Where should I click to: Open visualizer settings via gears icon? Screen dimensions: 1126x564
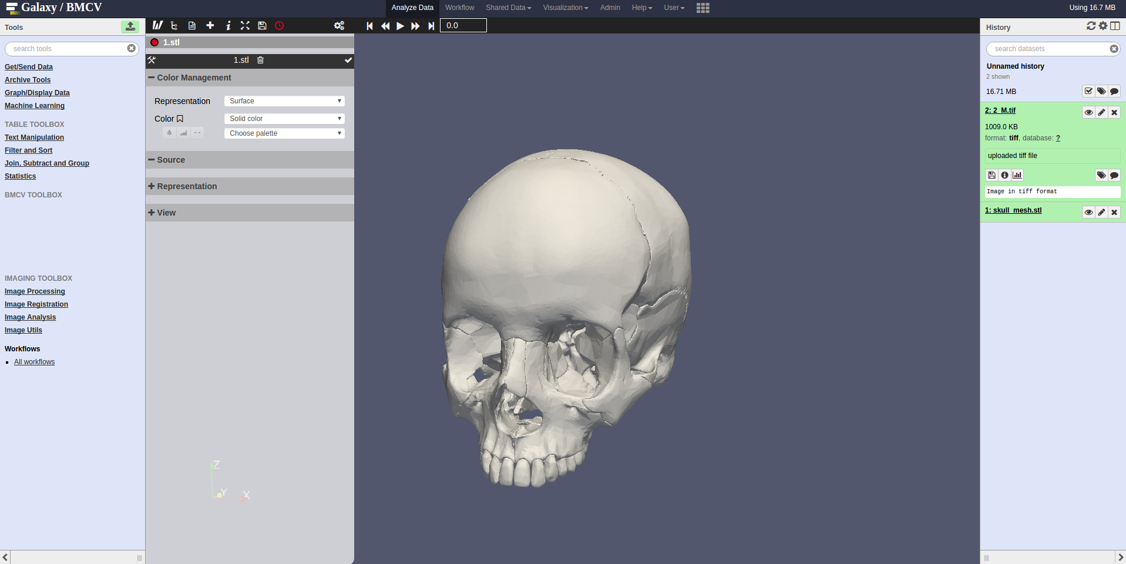[339, 25]
